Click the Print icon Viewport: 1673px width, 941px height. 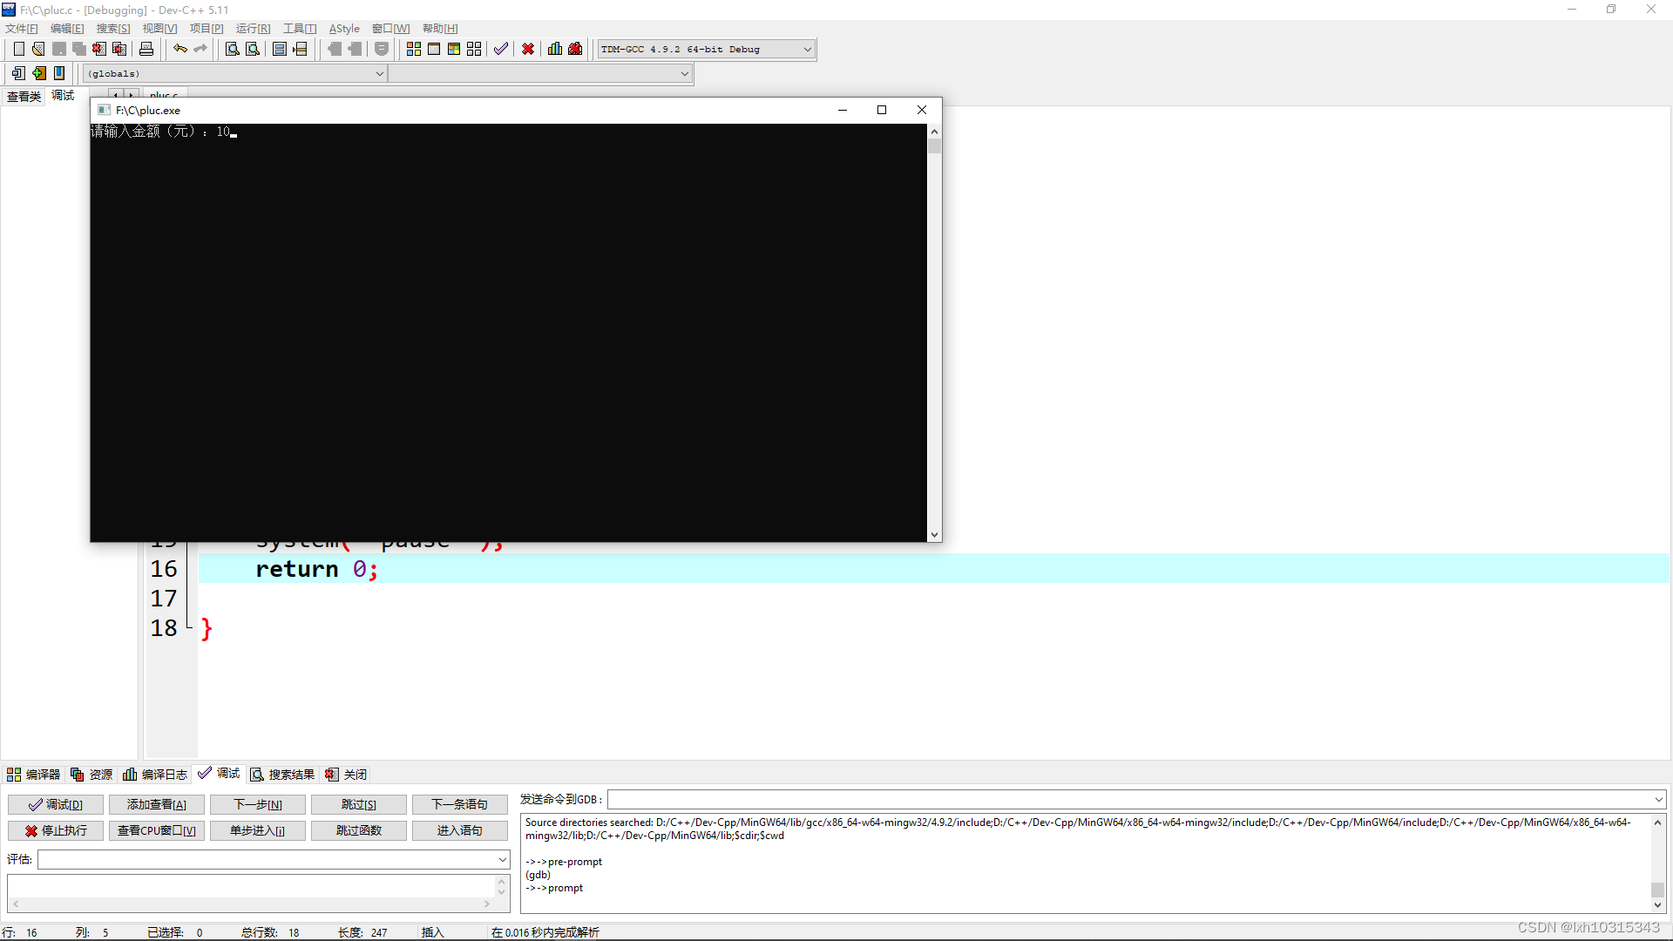[x=146, y=49]
